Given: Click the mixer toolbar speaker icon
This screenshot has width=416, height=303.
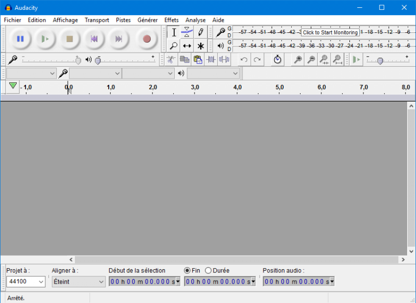Looking at the screenshot, I should (88, 59).
